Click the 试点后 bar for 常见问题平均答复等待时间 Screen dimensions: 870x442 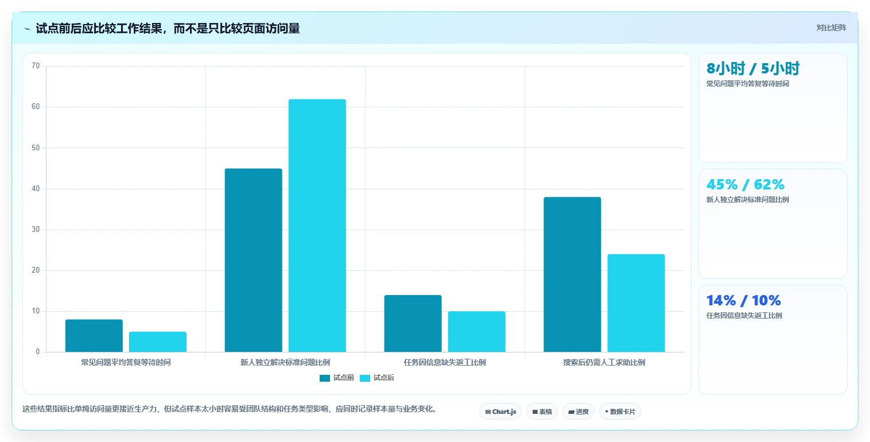tap(158, 342)
